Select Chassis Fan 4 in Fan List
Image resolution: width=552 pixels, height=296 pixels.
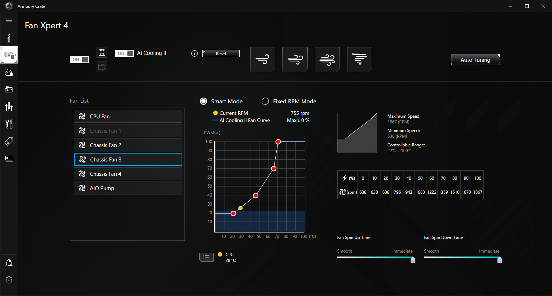128,174
